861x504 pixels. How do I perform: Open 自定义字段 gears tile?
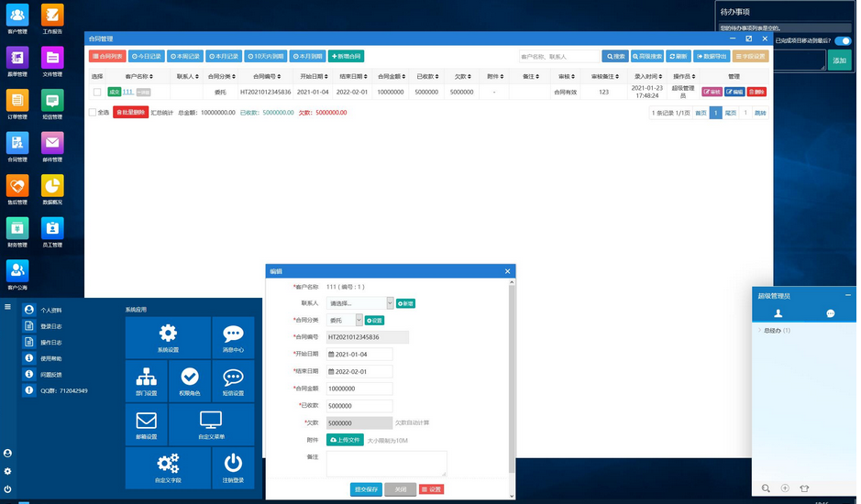point(168,467)
